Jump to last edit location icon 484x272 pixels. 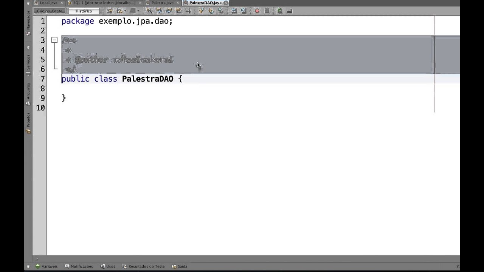pyautogui.click(x=110, y=11)
